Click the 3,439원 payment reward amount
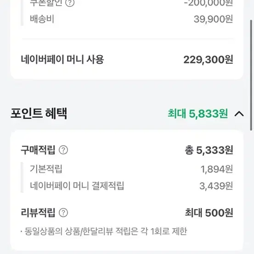Image resolution: width=254 pixels, height=254 pixels. click(x=216, y=186)
